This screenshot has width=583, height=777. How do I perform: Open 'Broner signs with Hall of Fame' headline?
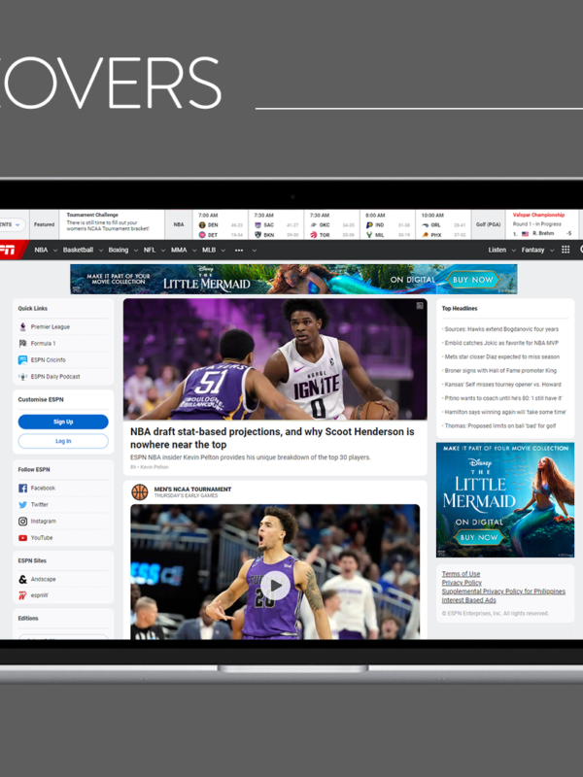(500, 371)
